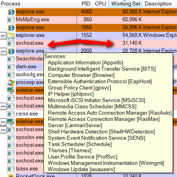
Task: Click the dwm.exe process icon
Action: click(11, 67)
